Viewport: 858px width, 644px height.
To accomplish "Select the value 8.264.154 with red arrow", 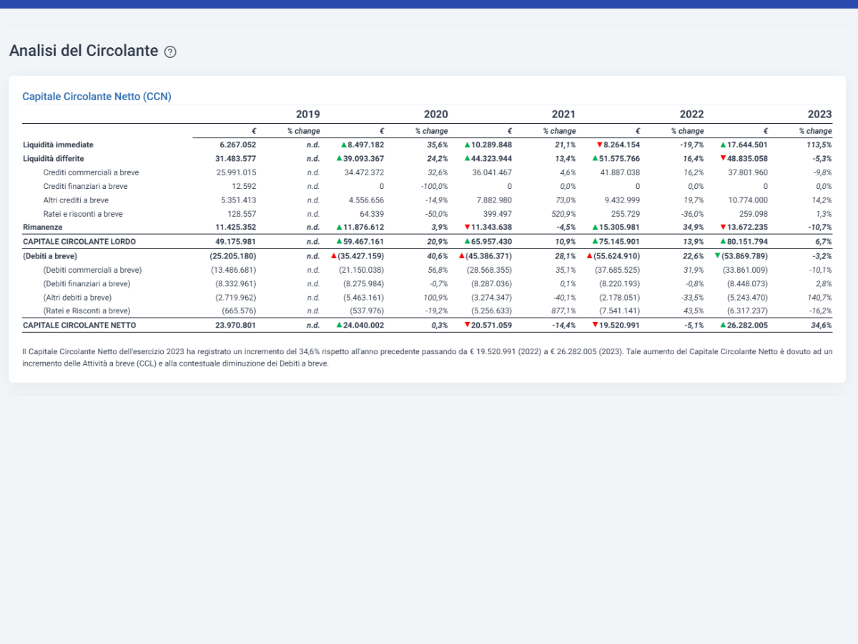I will click(618, 145).
